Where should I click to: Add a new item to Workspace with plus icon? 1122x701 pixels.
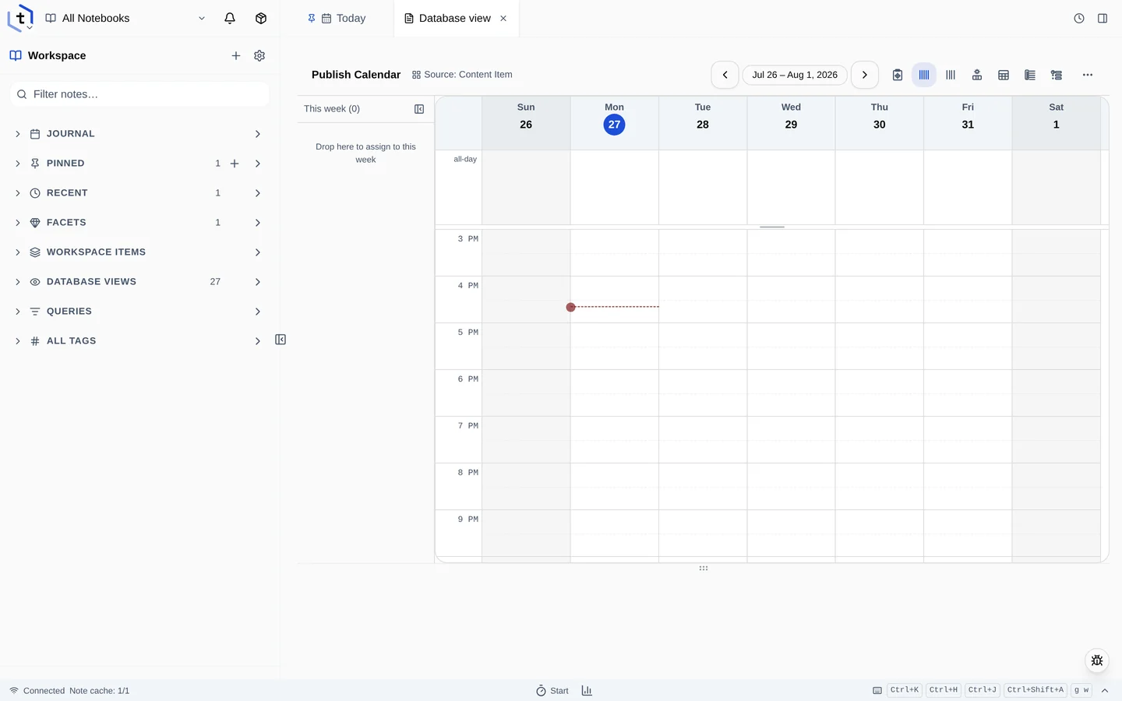[x=236, y=55]
